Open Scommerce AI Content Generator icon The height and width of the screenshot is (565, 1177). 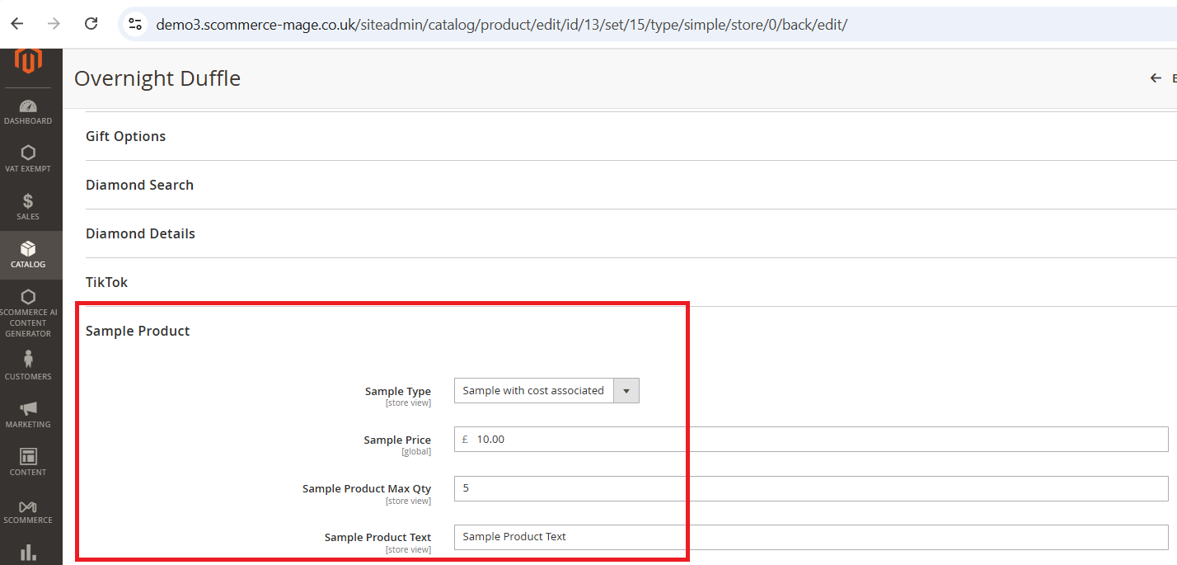pyautogui.click(x=28, y=298)
